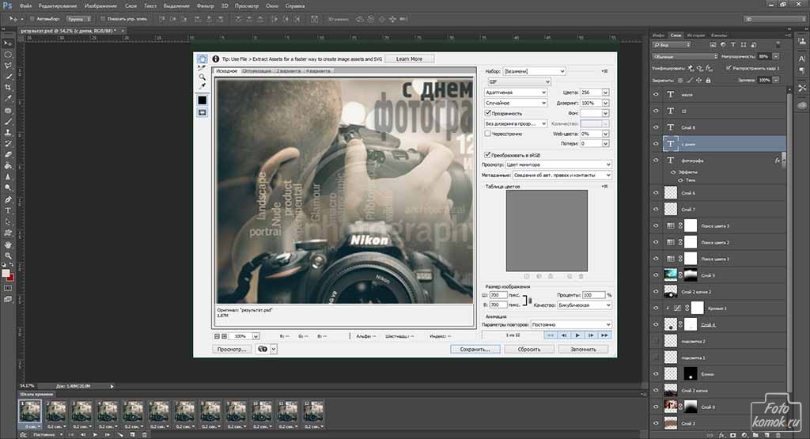Open the Параметры повторов Постоянно dropdown
This screenshot has width=810, height=439.
tap(571, 324)
